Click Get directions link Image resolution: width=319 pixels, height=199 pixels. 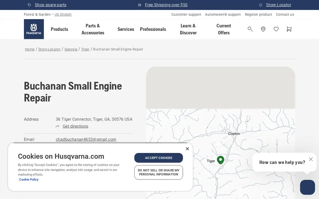pos(75,126)
